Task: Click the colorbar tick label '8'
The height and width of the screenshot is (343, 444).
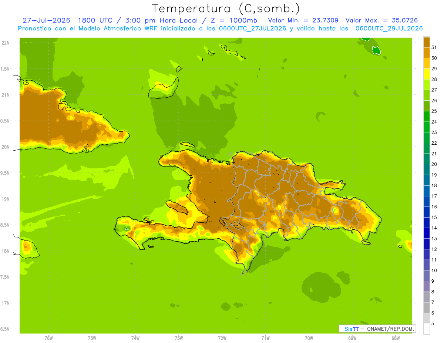Action: [433, 292]
